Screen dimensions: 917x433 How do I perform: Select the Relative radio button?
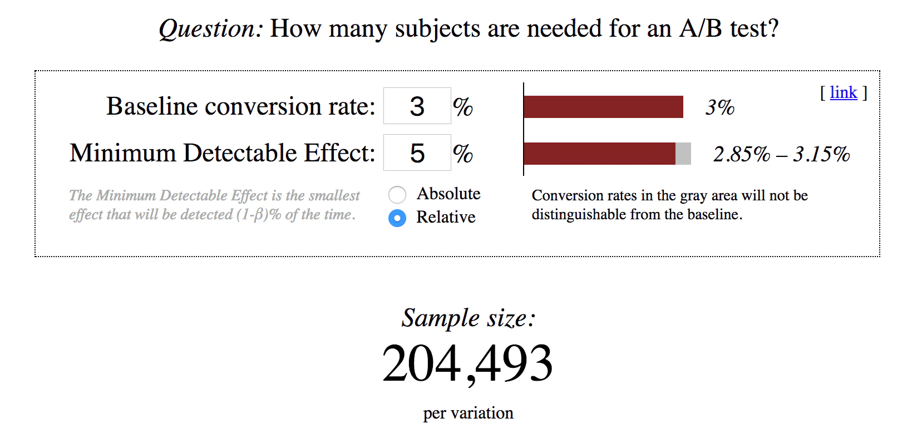point(397,218)
